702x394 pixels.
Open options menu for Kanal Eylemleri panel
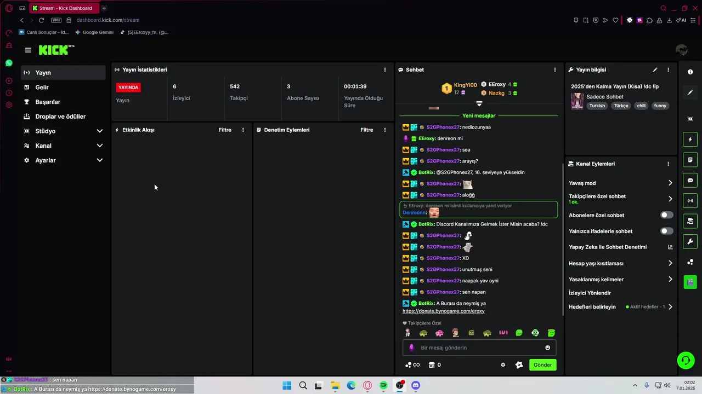[x=668, y=164]
